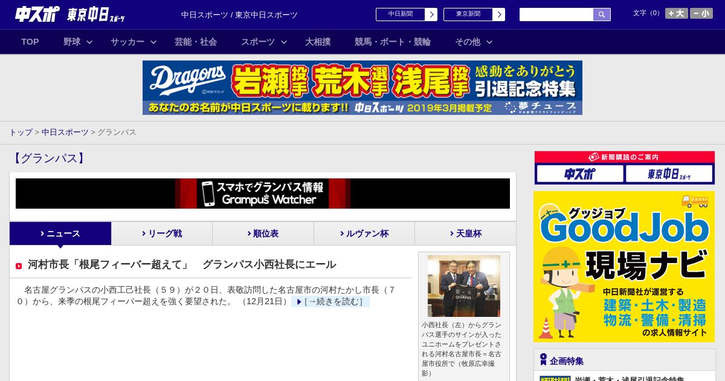The height and width of the screenshot is (381, 725).
Task: Click トップ breadcrumb link
Action: tap(21, 132)
